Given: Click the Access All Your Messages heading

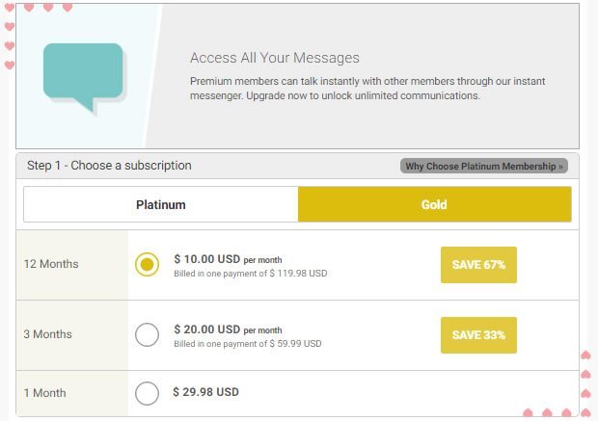Looking at the screenshot, I should (x=275, y=58).
